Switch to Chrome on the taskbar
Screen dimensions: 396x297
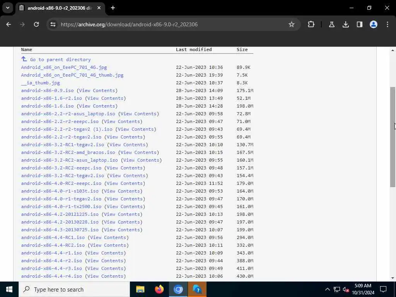[178, 289]
